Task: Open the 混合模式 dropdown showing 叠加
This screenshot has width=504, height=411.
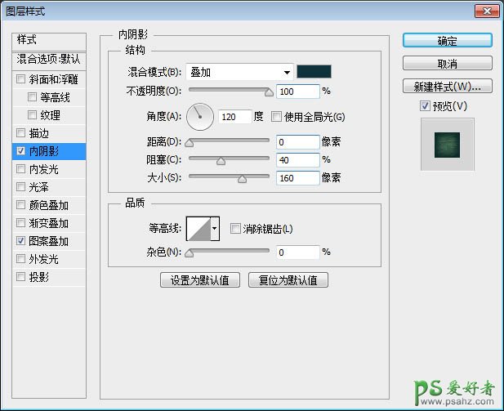Action: 239,72
